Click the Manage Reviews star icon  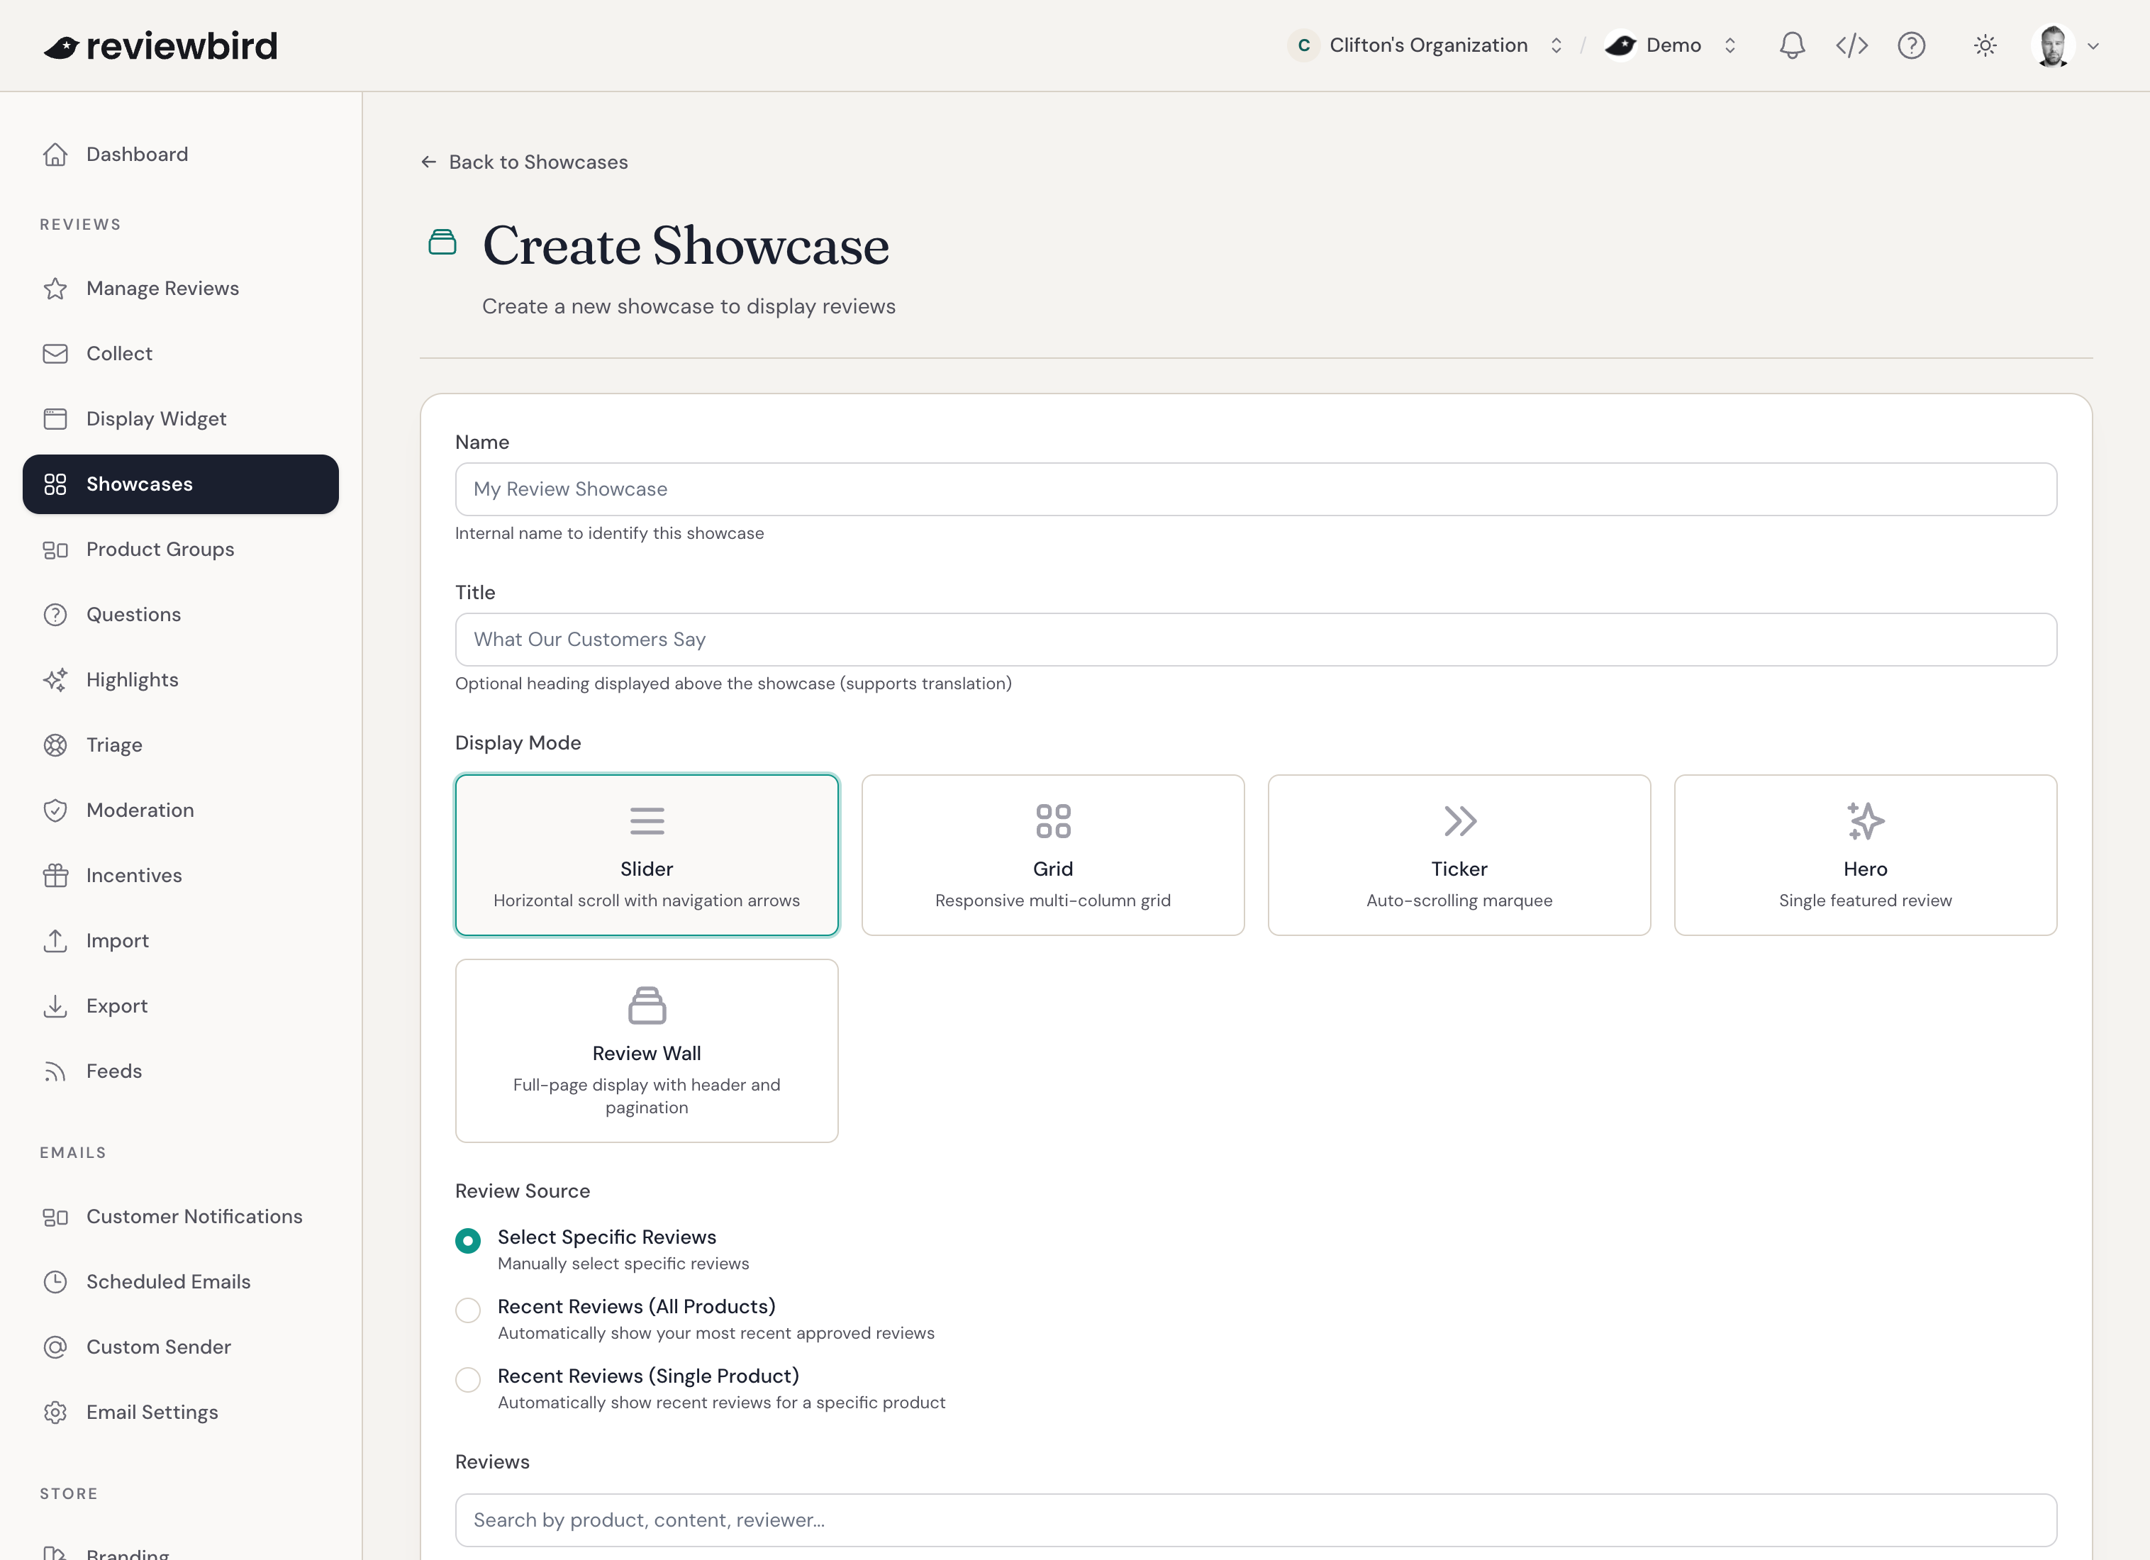[x=55, y=288]
